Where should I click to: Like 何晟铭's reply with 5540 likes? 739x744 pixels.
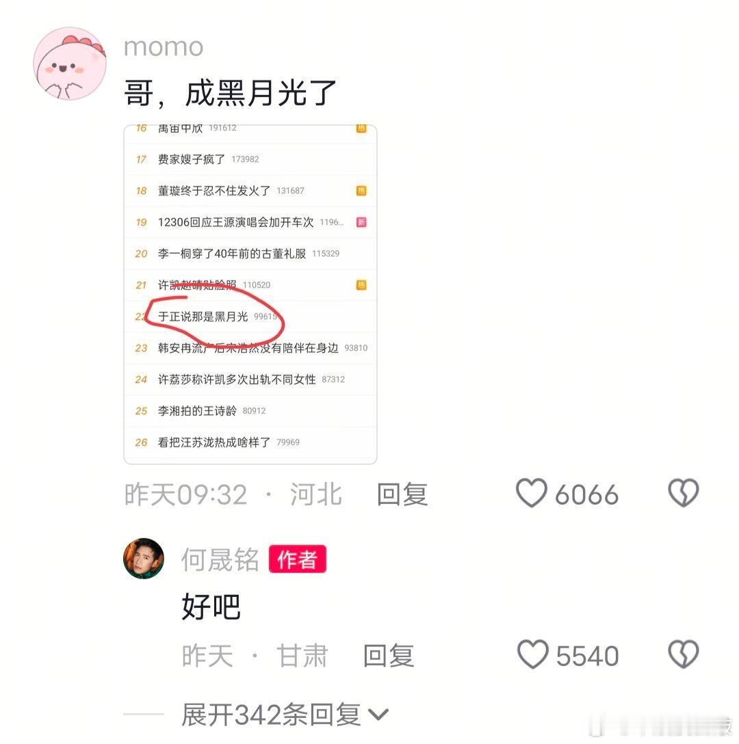pos(532,654)
